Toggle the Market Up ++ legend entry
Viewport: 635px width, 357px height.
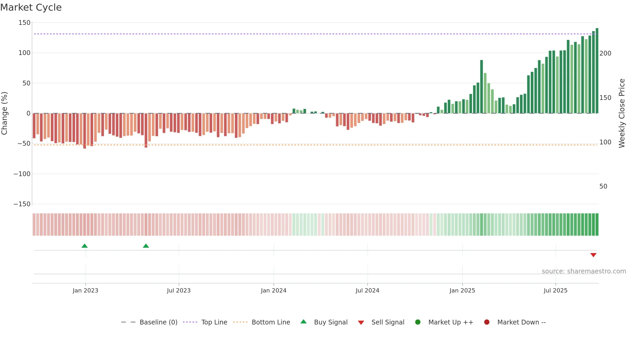[x=444, y=322]
